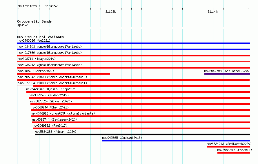Screen dimensions: 258x164
Task: Click the red bar for nsv5873524
Action: pyautogui.click(x=140, y=104)
